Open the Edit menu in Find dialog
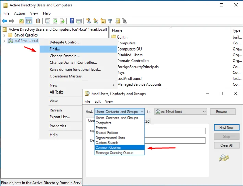Screen dimensions: 243x186 97,101
